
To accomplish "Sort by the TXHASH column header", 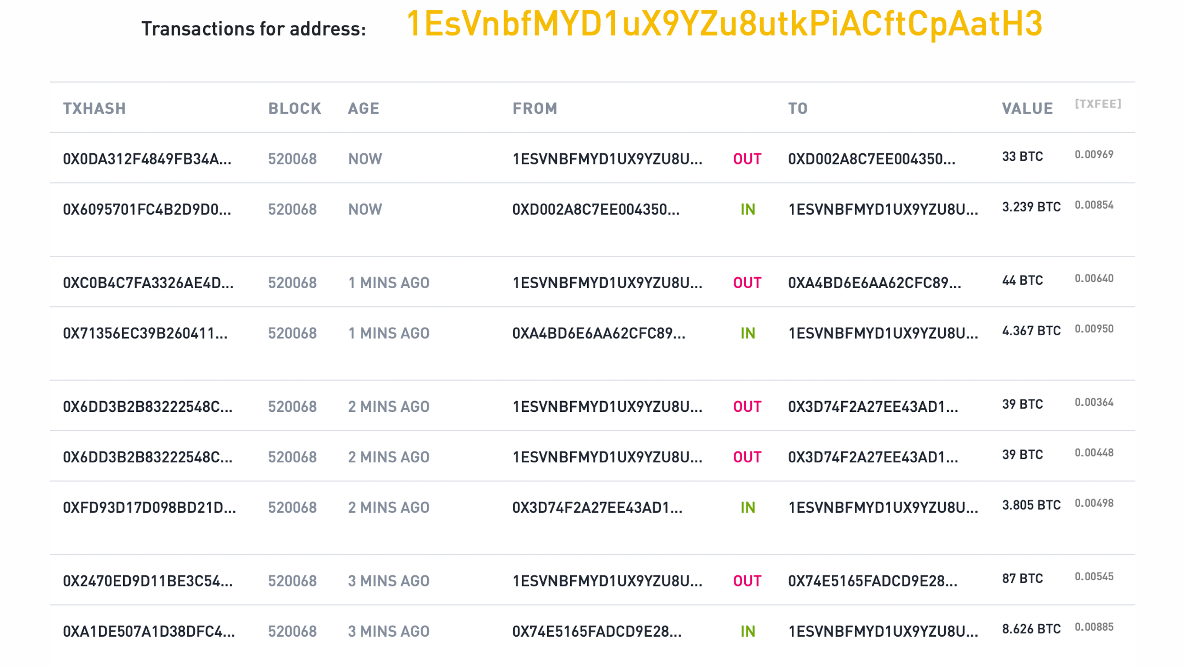I will click(94, 109).
